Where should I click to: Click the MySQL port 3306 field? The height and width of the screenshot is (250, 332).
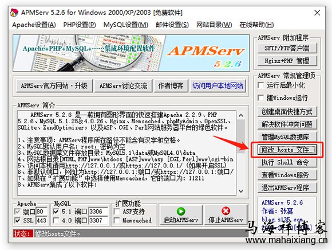coord(98,212)
